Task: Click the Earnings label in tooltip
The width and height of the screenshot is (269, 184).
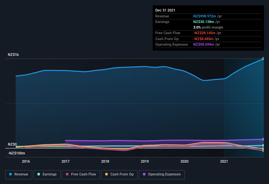Action: click(162, 22)
